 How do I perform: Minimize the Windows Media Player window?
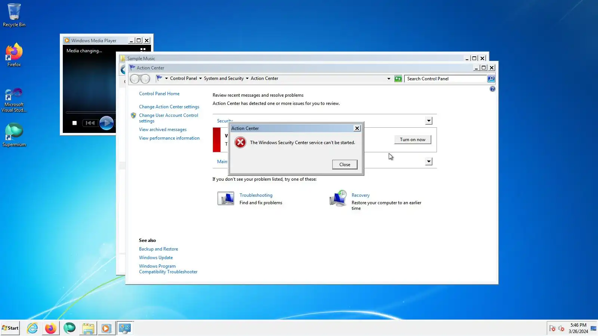(131, 40)
